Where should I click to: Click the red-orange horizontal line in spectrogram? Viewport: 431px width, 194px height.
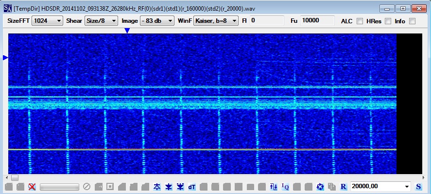coord(202,149)
